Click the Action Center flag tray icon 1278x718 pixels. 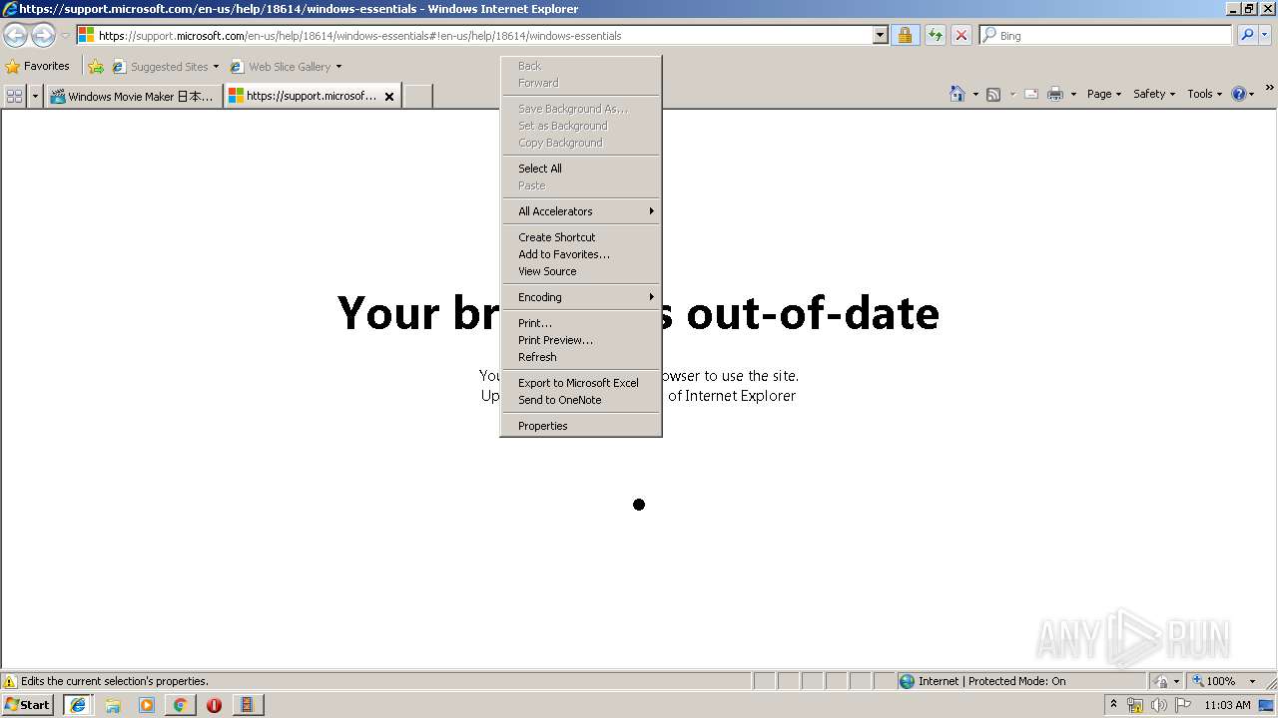pyautogui.click(x=1183, y=705)
